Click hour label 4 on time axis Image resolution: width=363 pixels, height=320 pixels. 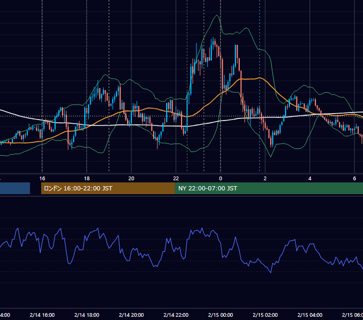(310, 179)
